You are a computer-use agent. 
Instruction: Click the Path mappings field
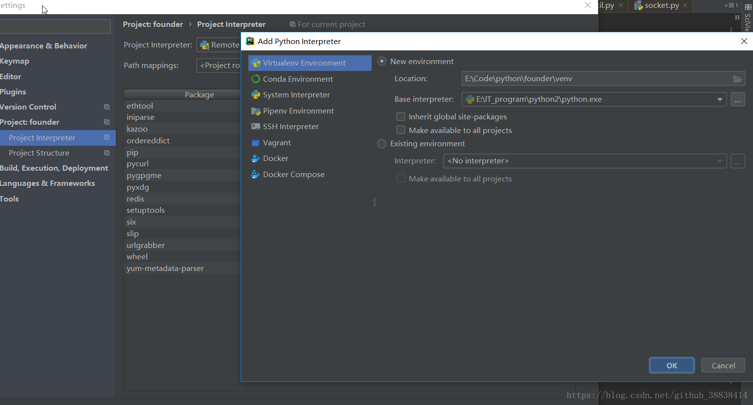tap(219, 66)
